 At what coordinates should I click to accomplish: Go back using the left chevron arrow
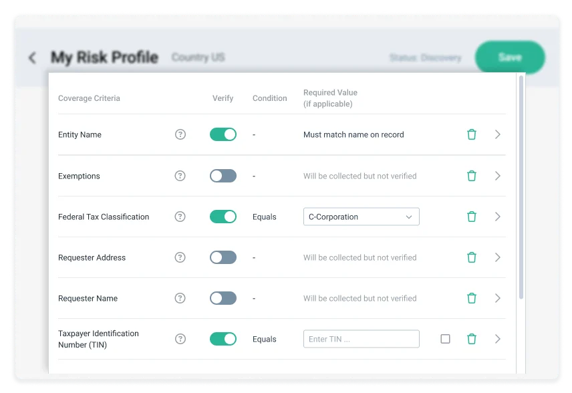click(x=33, y=57)
